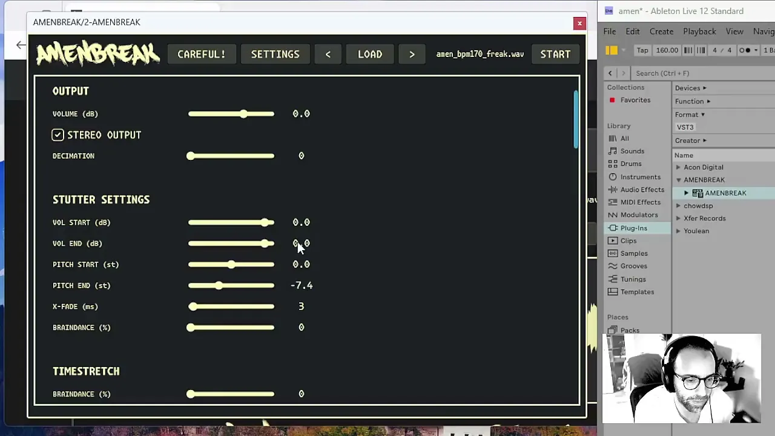775x436 pixels.
Task: Go forward in Ableton browser history
Action: pos(623,73)
